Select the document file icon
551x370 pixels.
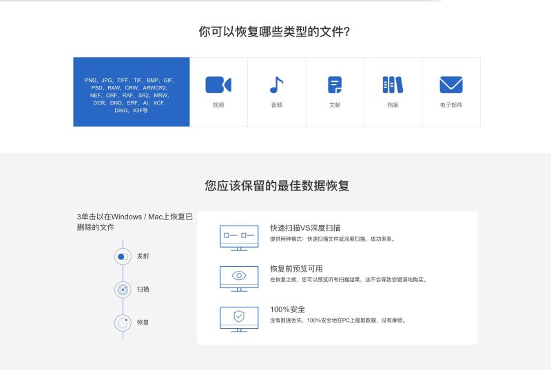pos(335,85)
